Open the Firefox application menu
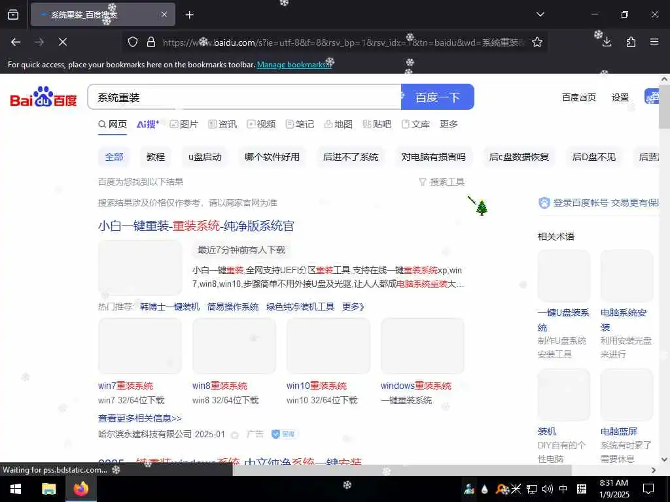Viewport: 670px width, 502px height. tap(654, 42)
